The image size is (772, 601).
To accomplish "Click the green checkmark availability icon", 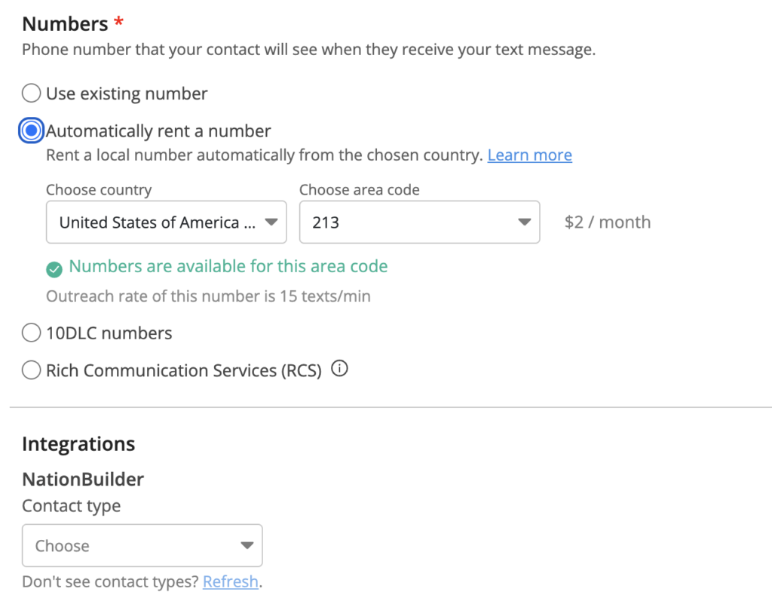I will pos(54,268).
